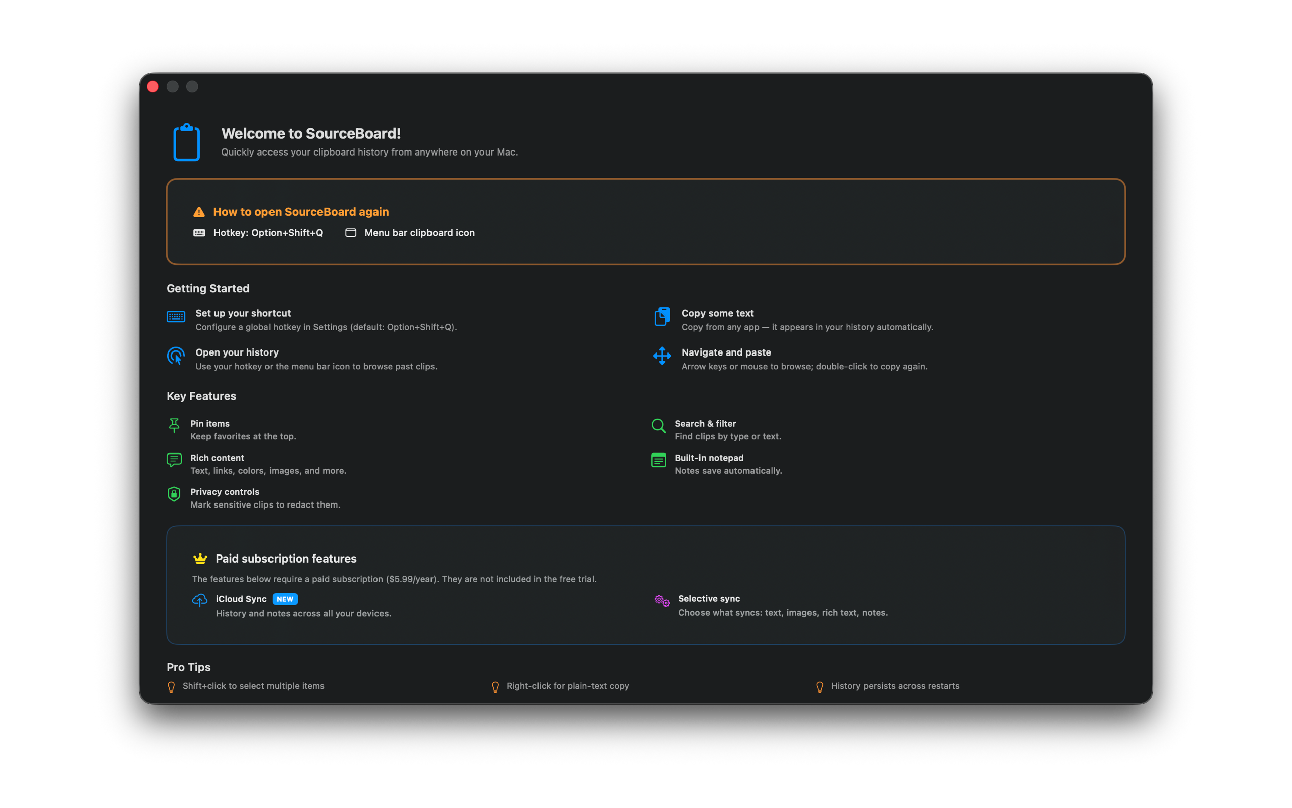The image size is (1292, 808).
Task: Click the lightbulb next to Right-click tip
Action: [496, 687]
